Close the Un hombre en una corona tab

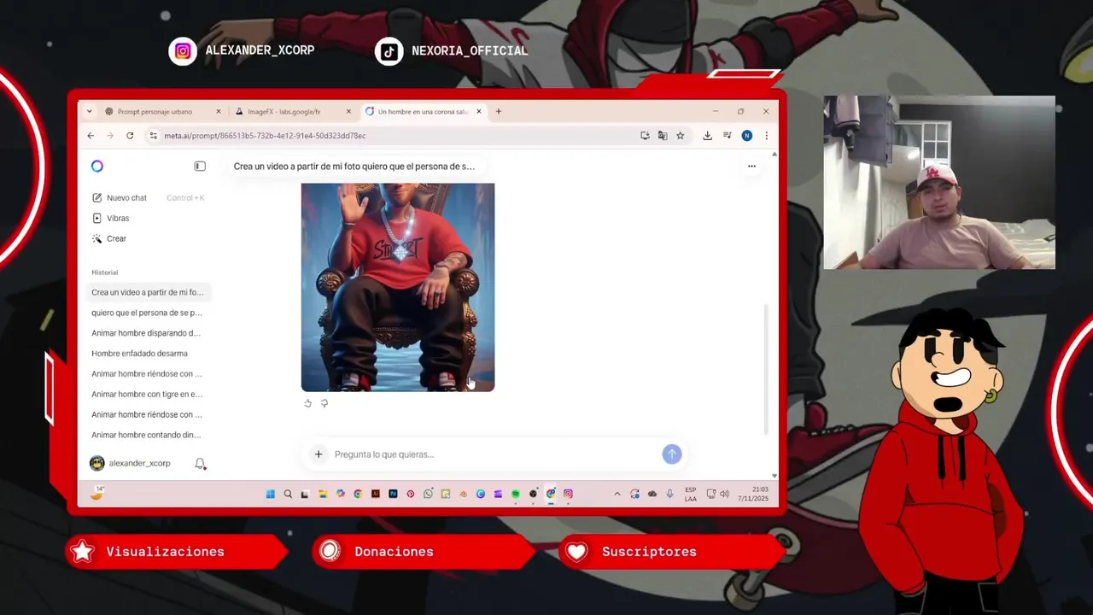click(x=479, y=111)
